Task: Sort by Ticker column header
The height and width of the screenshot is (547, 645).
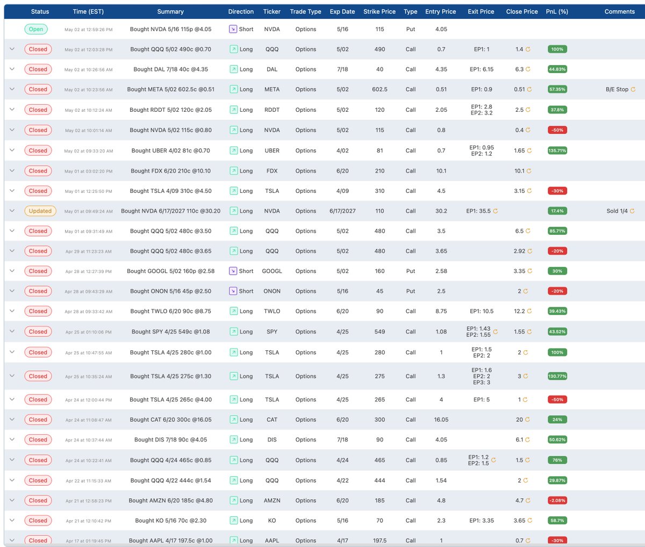Action: click(272, 12)
